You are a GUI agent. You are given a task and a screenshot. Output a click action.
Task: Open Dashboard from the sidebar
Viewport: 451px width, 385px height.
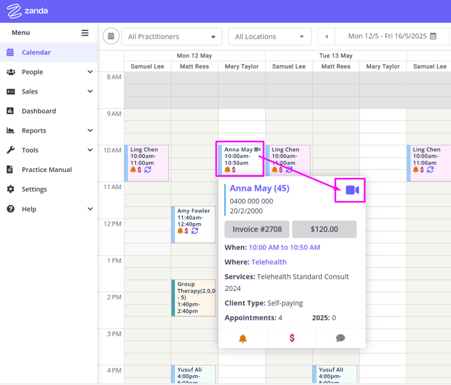click(x=38, y=111)
